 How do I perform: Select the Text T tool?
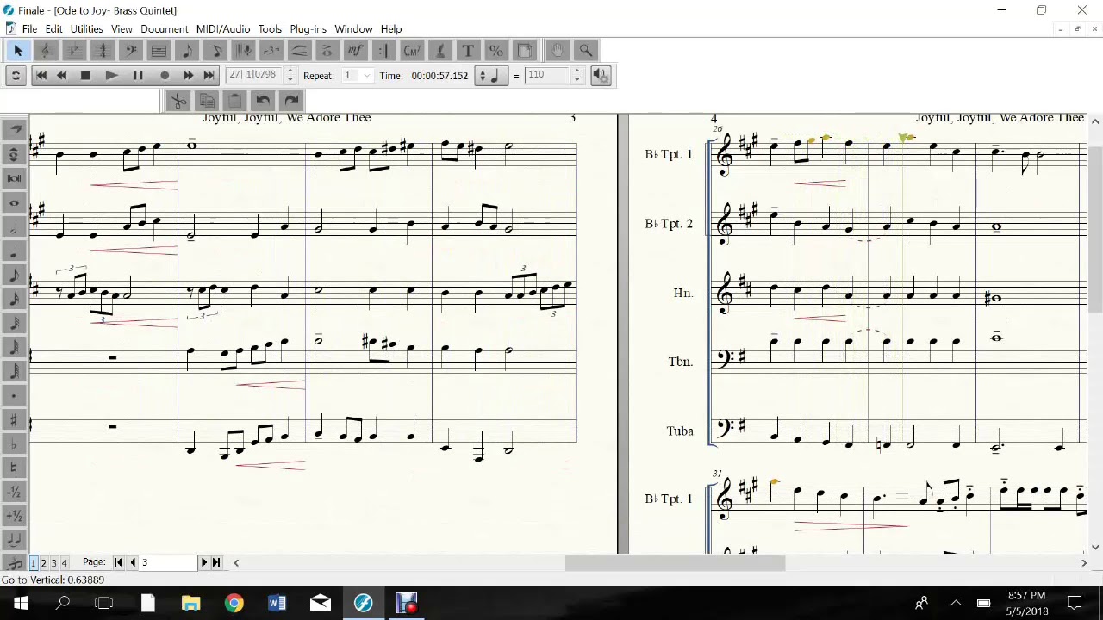[x=468, y=51]
